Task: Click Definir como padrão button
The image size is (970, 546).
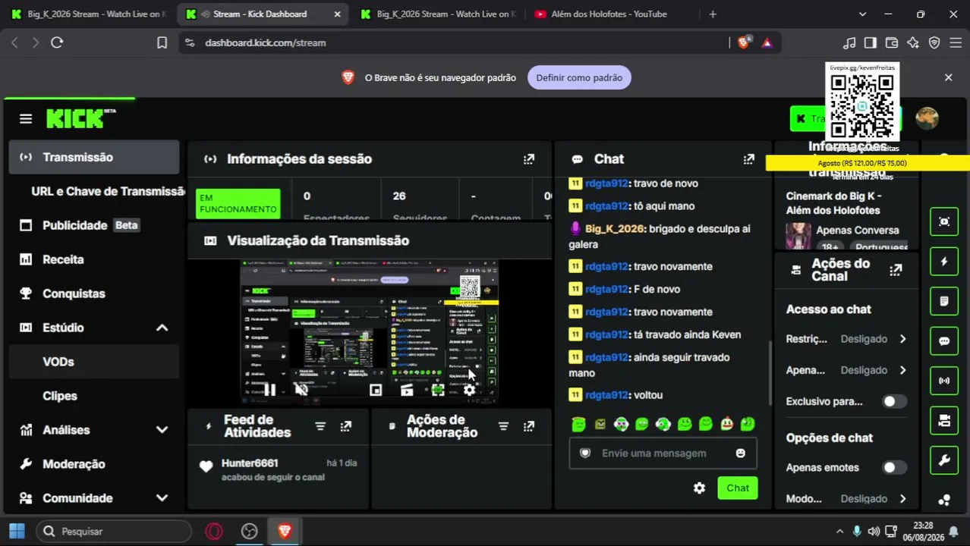Action: point(579,77)
